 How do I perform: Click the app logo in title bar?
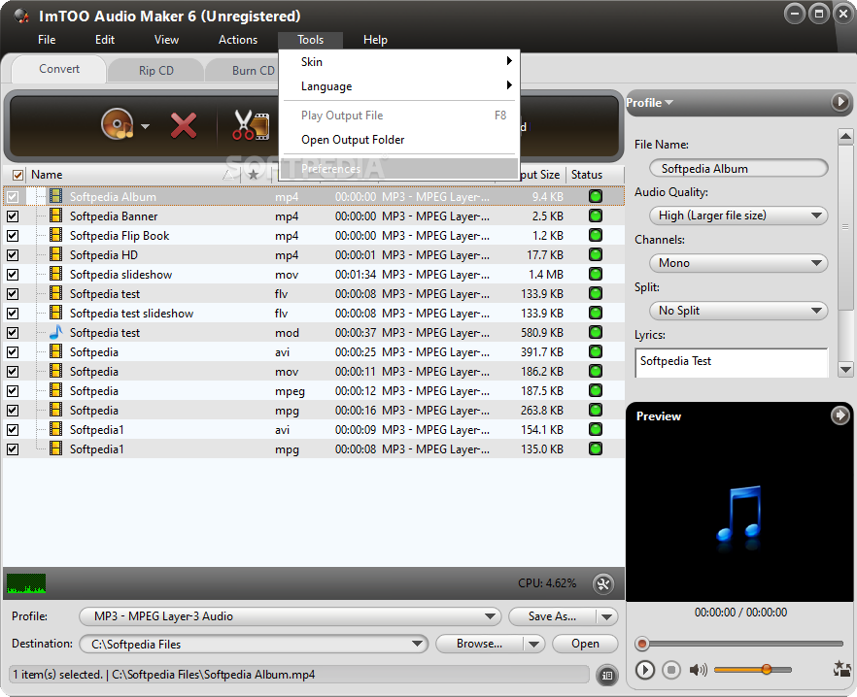click(x=21, y=16)
